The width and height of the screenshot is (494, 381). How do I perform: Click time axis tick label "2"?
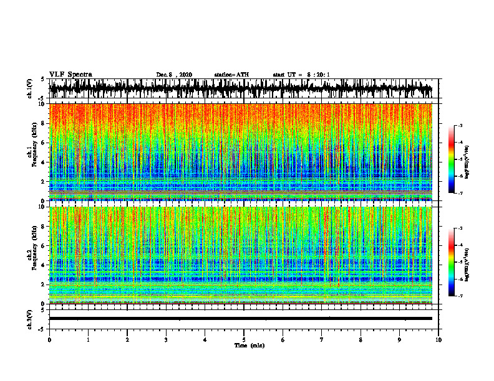[127, 340]
